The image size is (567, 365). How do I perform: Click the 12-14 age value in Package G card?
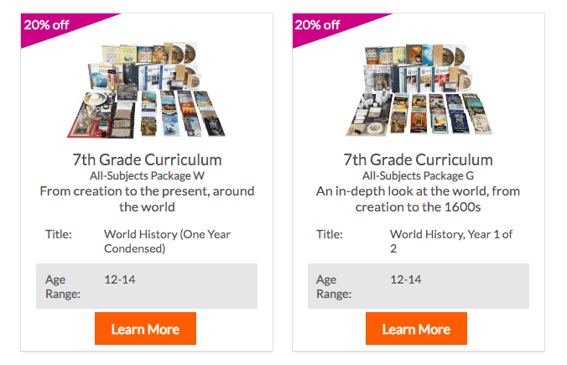pyautogui.click(x=406, y=279)
